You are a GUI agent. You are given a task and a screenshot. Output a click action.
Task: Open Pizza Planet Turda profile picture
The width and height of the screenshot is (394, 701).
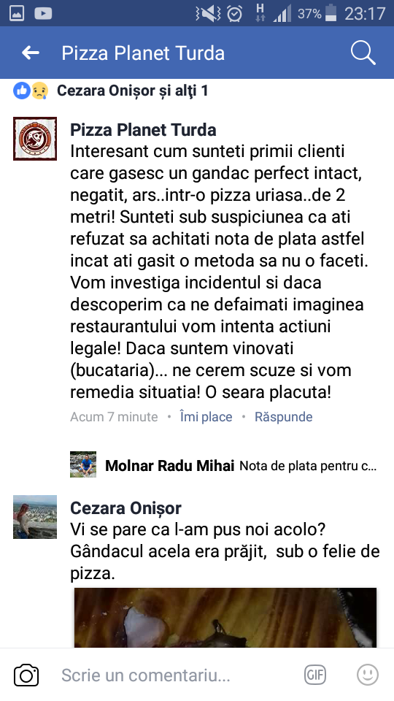tap(35, 139)
